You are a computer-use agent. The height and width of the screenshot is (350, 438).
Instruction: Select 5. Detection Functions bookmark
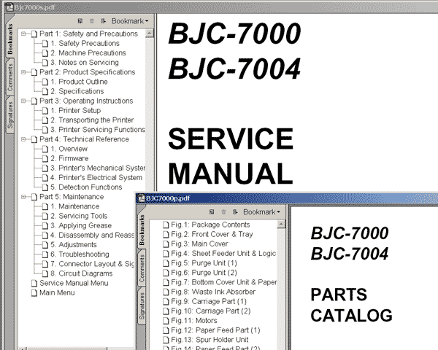click(86, 187)
